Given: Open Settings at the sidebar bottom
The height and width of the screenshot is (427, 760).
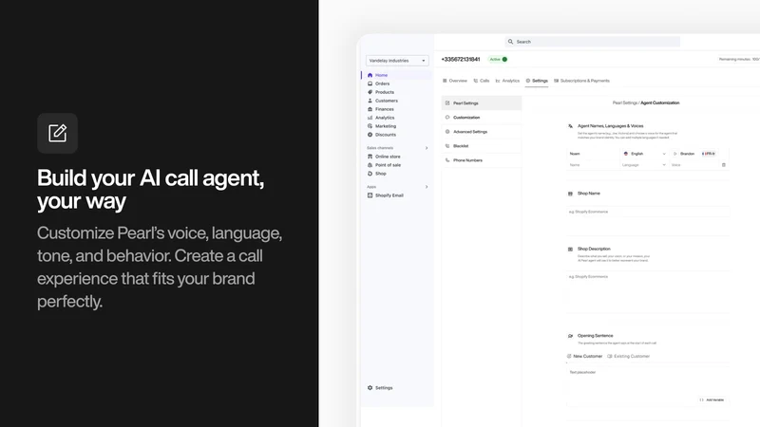Looking at the screenshot, I should (x=380, y=388).
